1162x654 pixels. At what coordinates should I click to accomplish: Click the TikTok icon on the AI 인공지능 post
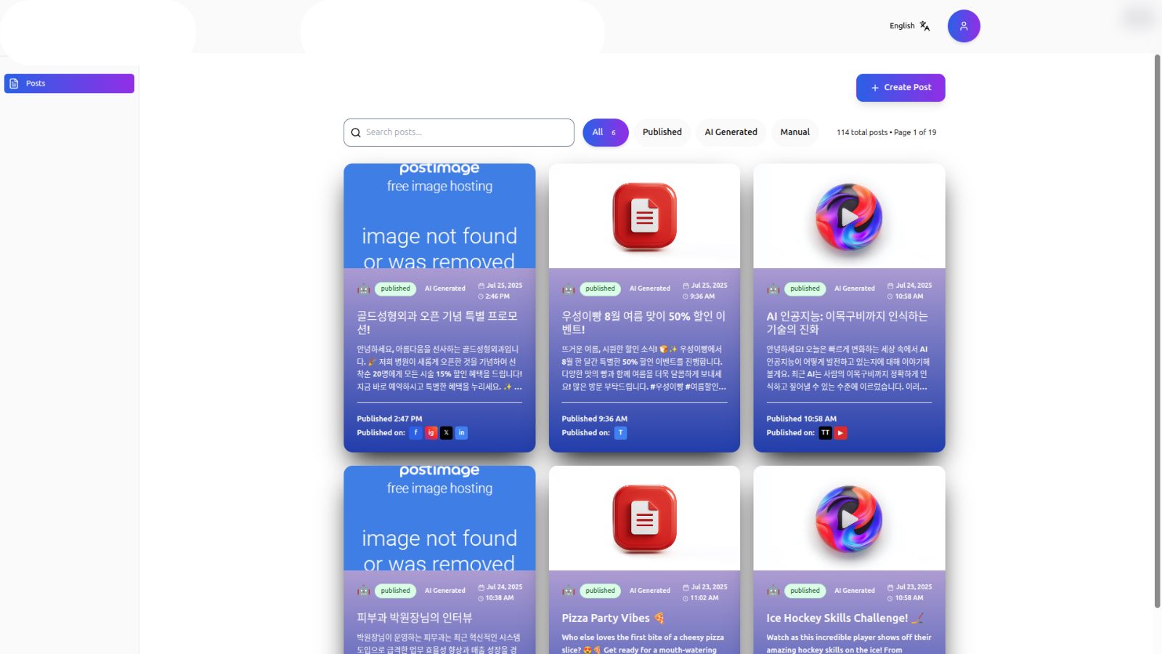[x=826, y=432]
